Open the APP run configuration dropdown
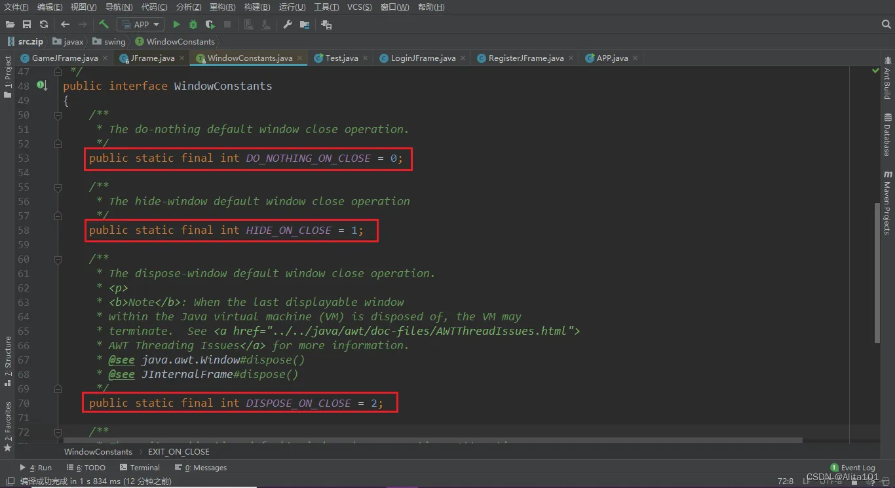 pyautogui.click(x=140, y=24)
